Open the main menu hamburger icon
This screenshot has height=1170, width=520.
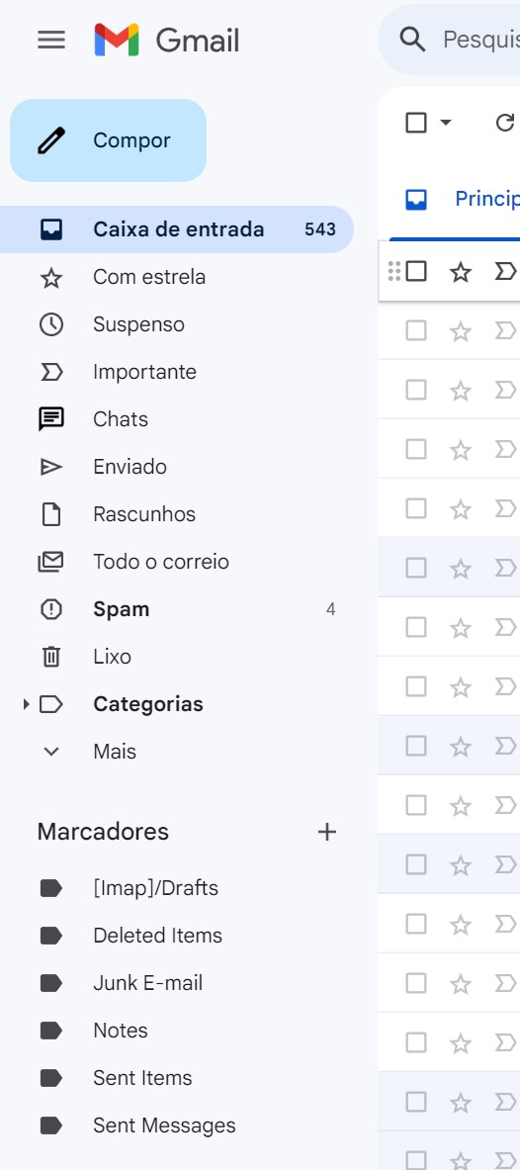pyautogui.click(x=51, y=40)
